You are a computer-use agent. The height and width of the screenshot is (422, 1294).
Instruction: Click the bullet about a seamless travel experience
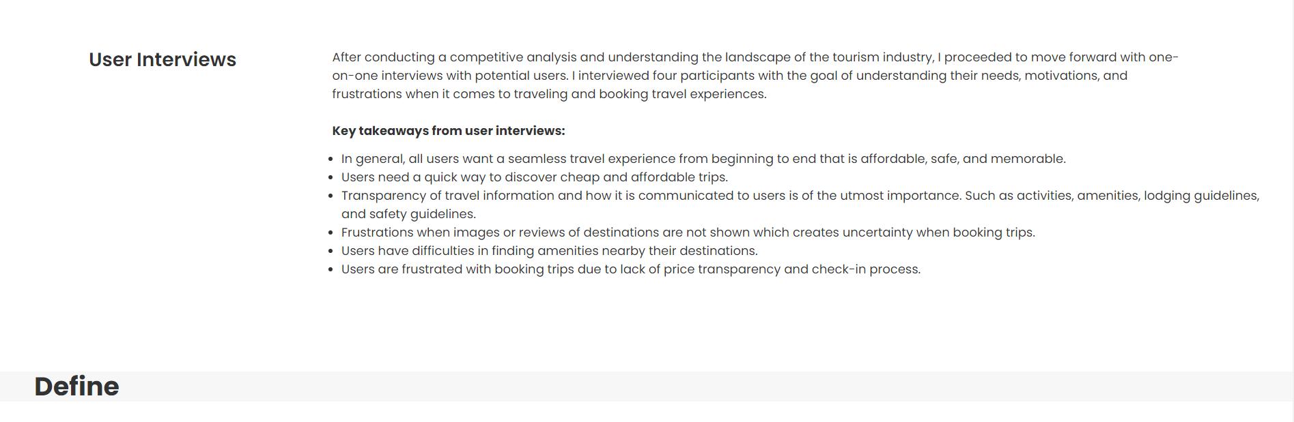click(x=703, y=159)
